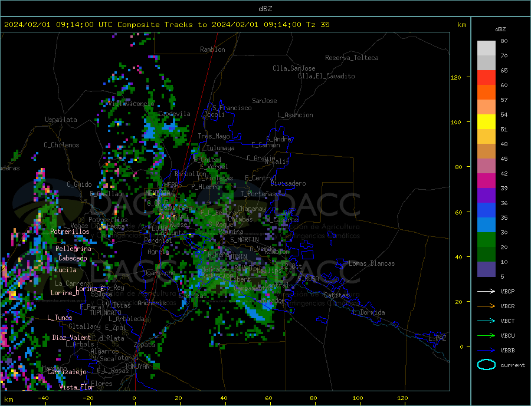This screenshot has width=531, height=406.
Task: Click the 'C_Guido' map label
Action: [x=79, y=184]
